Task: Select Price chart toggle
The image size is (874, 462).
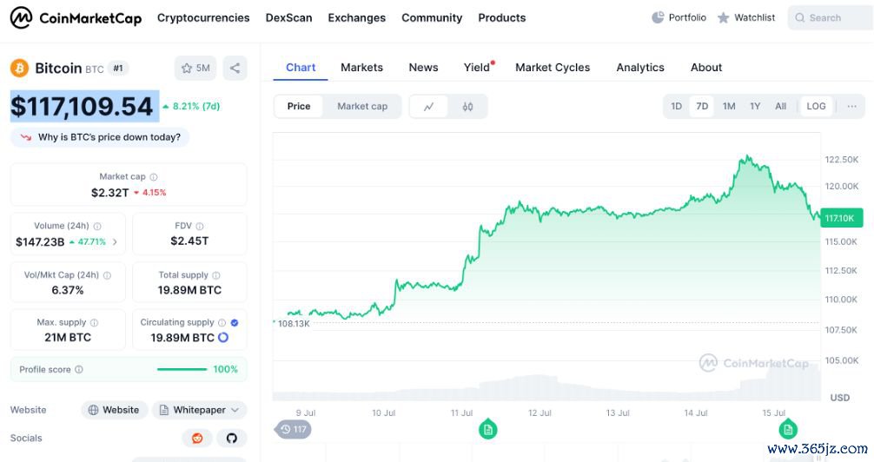Action: [299, 107]
